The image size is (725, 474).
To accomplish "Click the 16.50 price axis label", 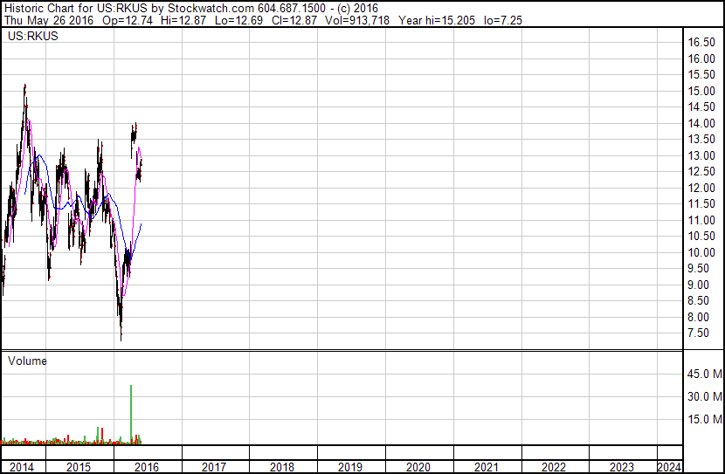I will coord(702,43).
